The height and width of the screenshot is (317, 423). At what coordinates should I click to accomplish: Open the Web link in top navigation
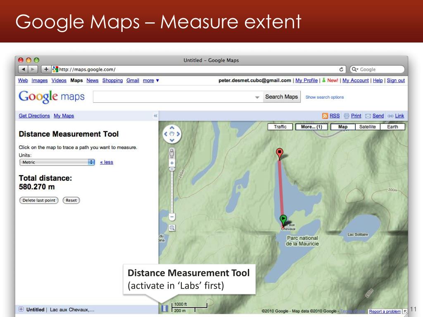tap(23, 80)
